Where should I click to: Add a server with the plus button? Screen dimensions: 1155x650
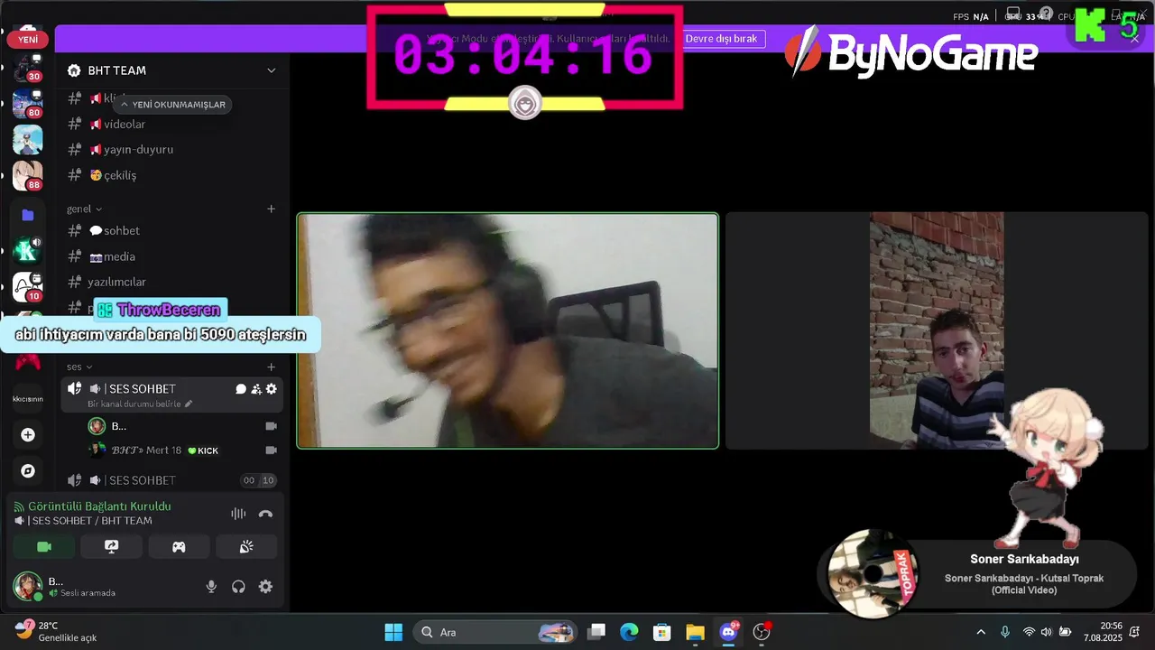27,435
